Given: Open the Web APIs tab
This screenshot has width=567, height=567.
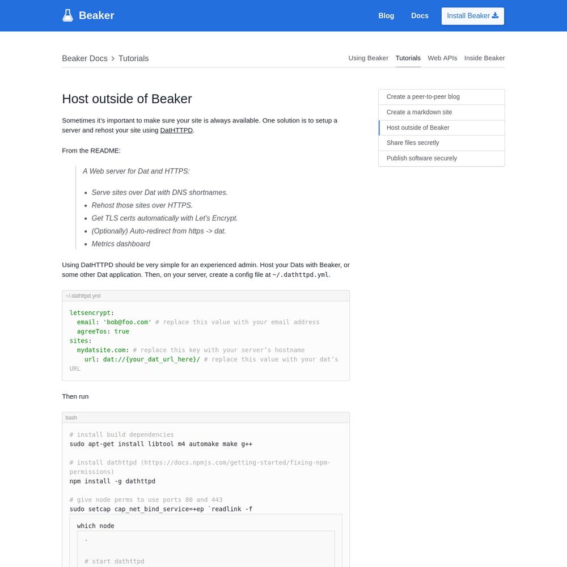Looking at the screenshot, I should pos(442,58).
